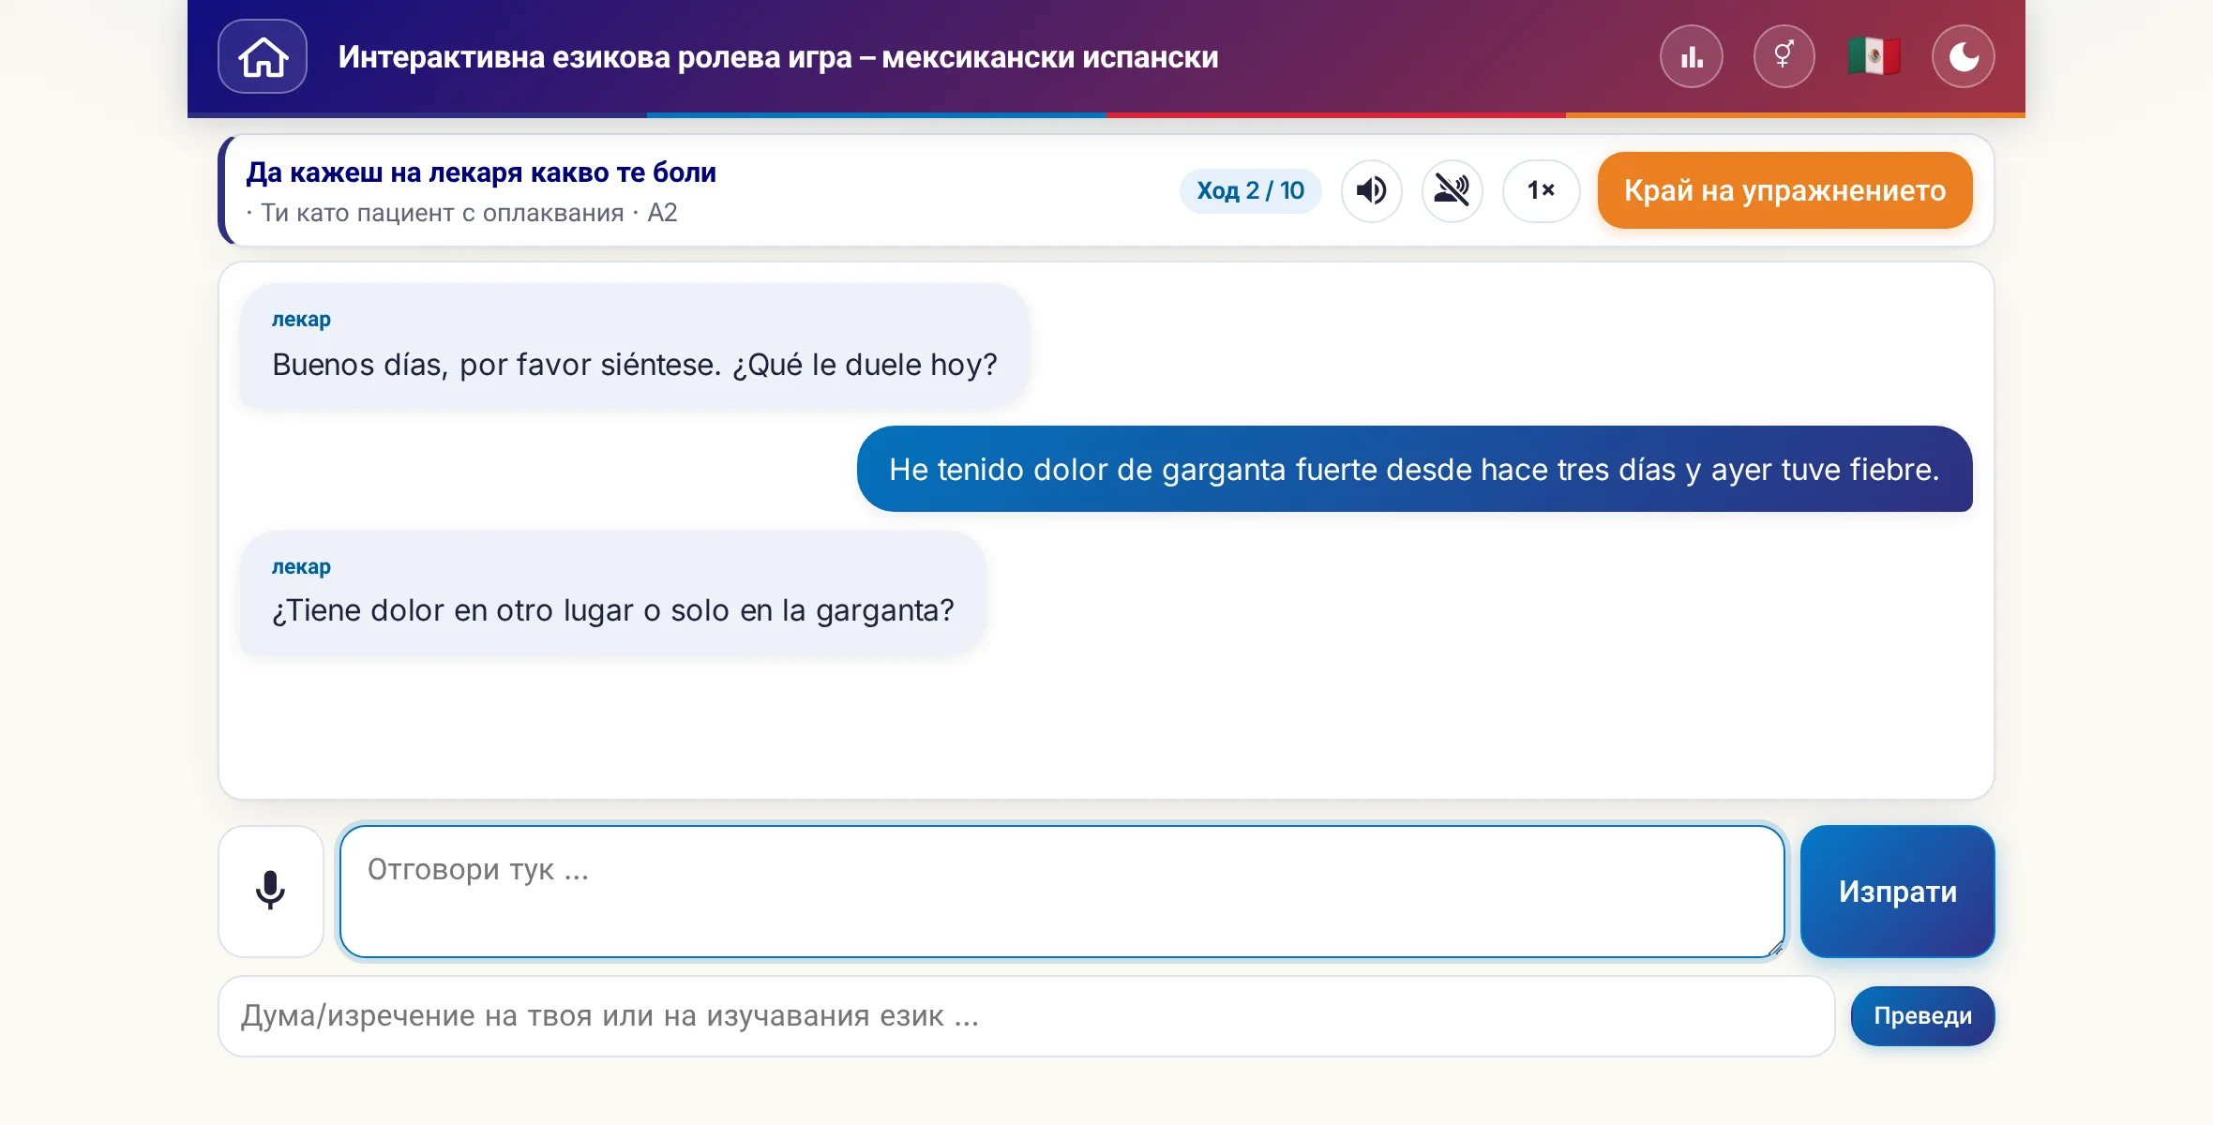Click doctor message '¿Tiene dolor en otro lugar'
Image resolution: width=2213 pixels, height=1125 pixels.
click(x=613, y=592)
